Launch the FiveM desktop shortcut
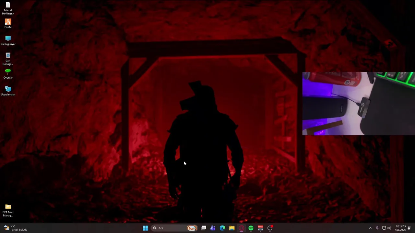This screenshot has height=233, width=415. [x=8, y=24]
